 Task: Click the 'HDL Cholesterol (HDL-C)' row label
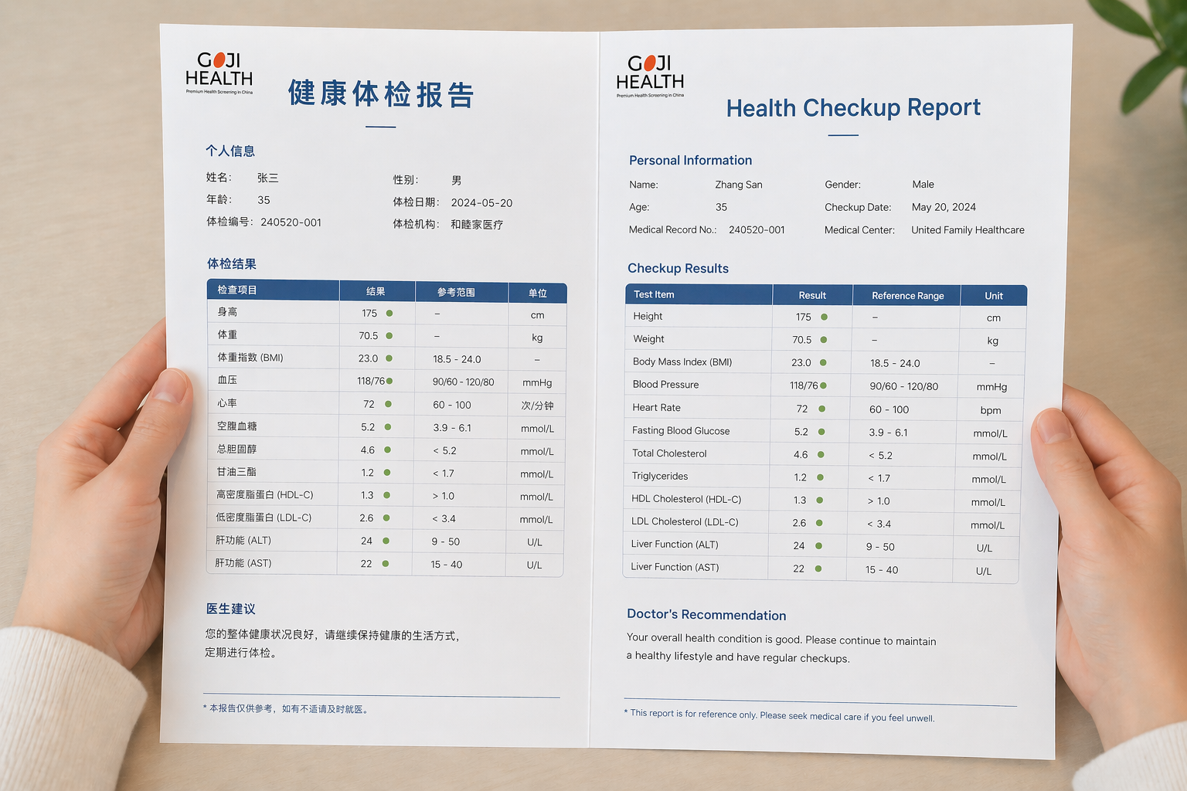[x=686, y=499]
